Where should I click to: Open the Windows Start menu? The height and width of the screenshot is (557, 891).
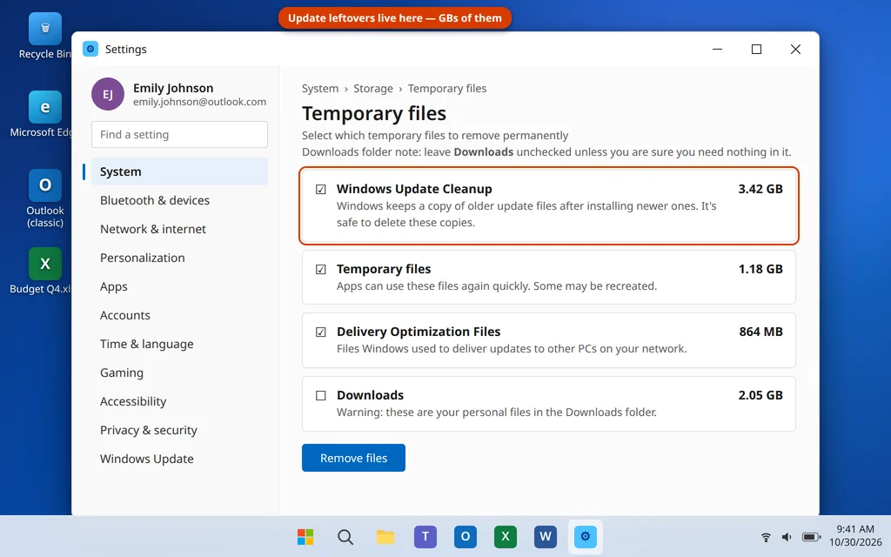[x=305, y=536]
